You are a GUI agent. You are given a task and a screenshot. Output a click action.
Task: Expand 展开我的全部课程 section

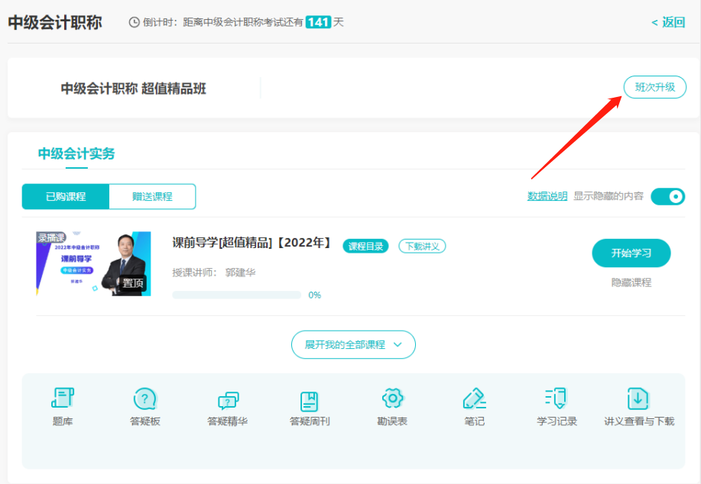[352, 344]
